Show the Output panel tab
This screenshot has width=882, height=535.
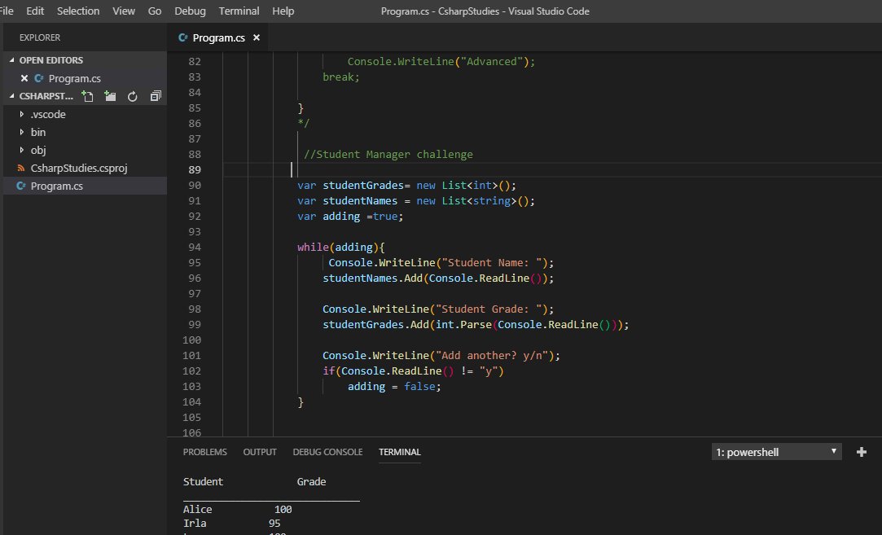click(260, 452)
